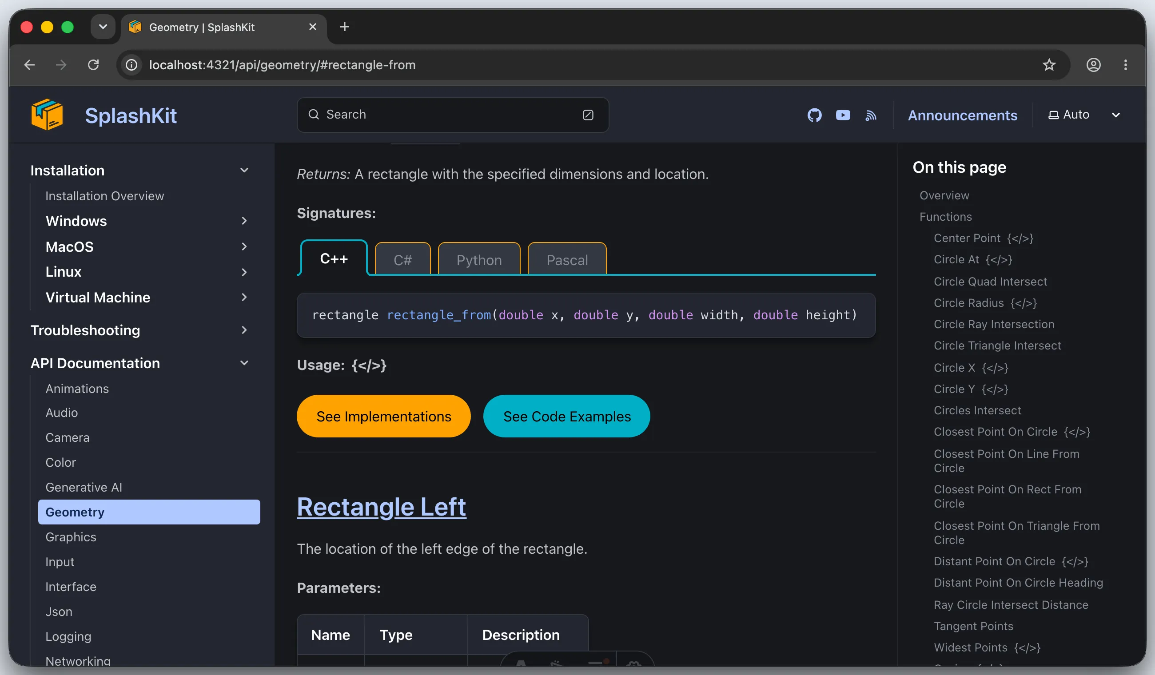Click the slash shortcut icon in search box
1155x675 pixels.
[x=588, y=115]
